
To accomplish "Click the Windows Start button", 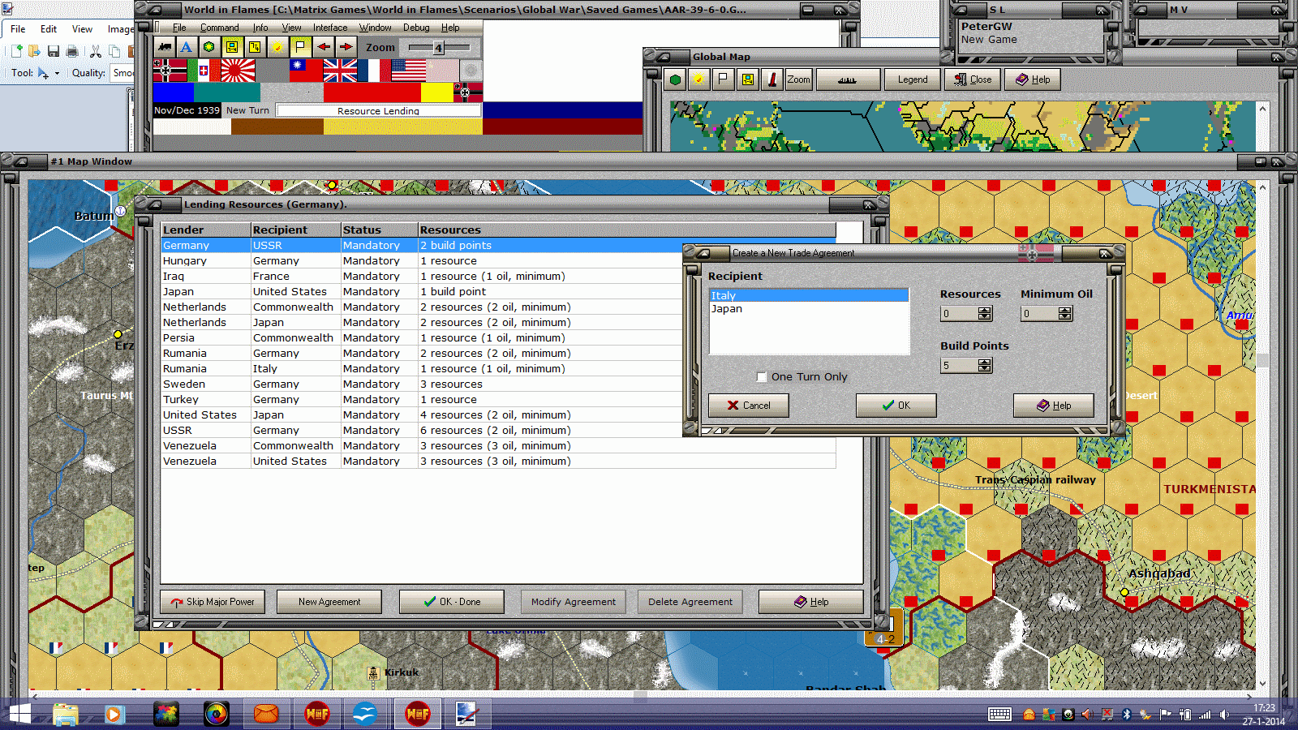I will (19, 714).
